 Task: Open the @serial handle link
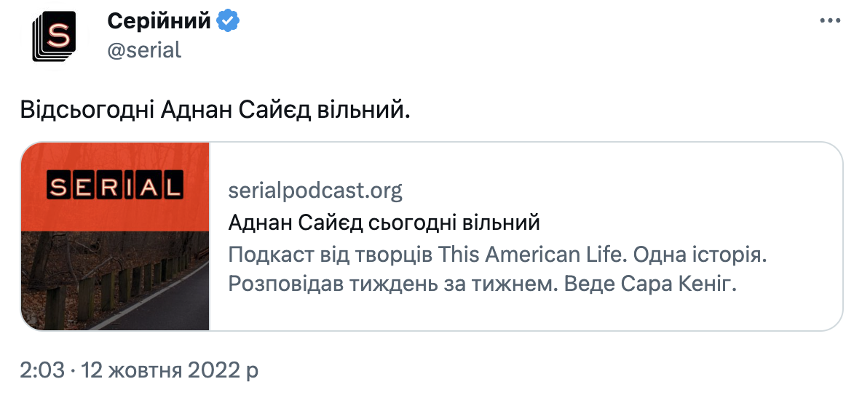144,50
